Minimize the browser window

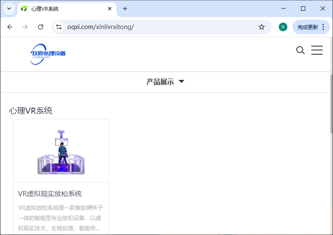tap(283, 9)
